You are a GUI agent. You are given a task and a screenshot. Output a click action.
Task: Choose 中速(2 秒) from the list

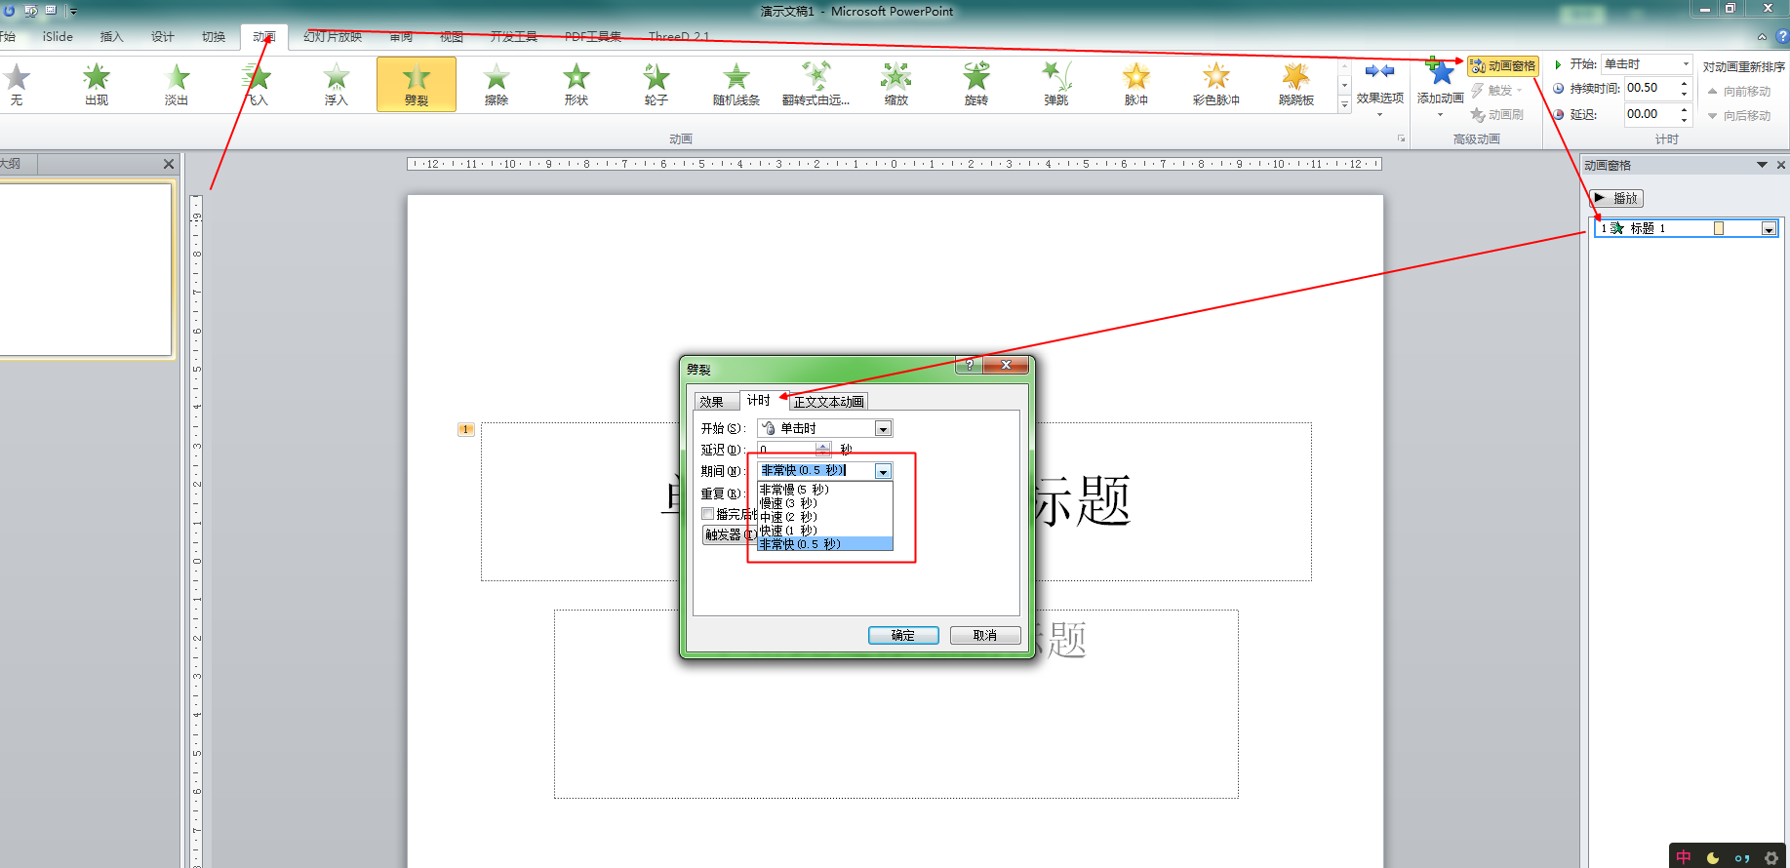825,517
